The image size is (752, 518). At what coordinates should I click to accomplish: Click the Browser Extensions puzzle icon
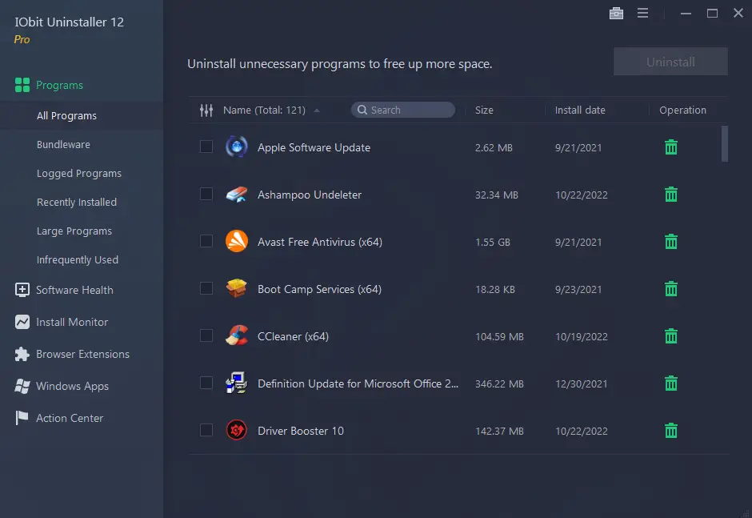[22, 355]
